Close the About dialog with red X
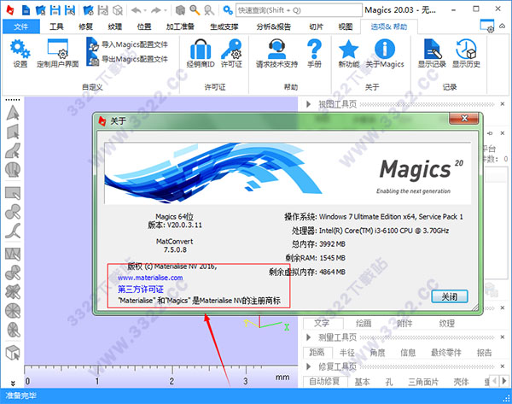The width and height of the screenshot is (512, 404). tap(464, 118)
